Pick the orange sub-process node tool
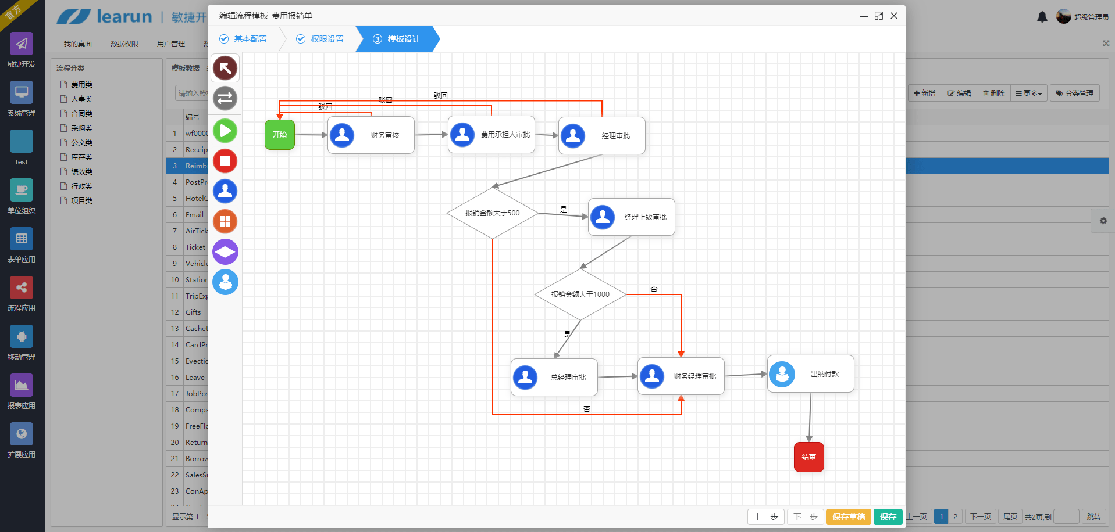The image size is (1115, 532). (x=225, y=221)
